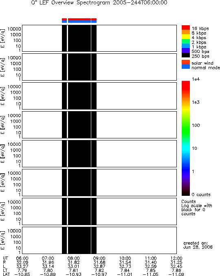Click the L value '33.01'
This screenshot has width=220, height=276.
pos(74,266)
